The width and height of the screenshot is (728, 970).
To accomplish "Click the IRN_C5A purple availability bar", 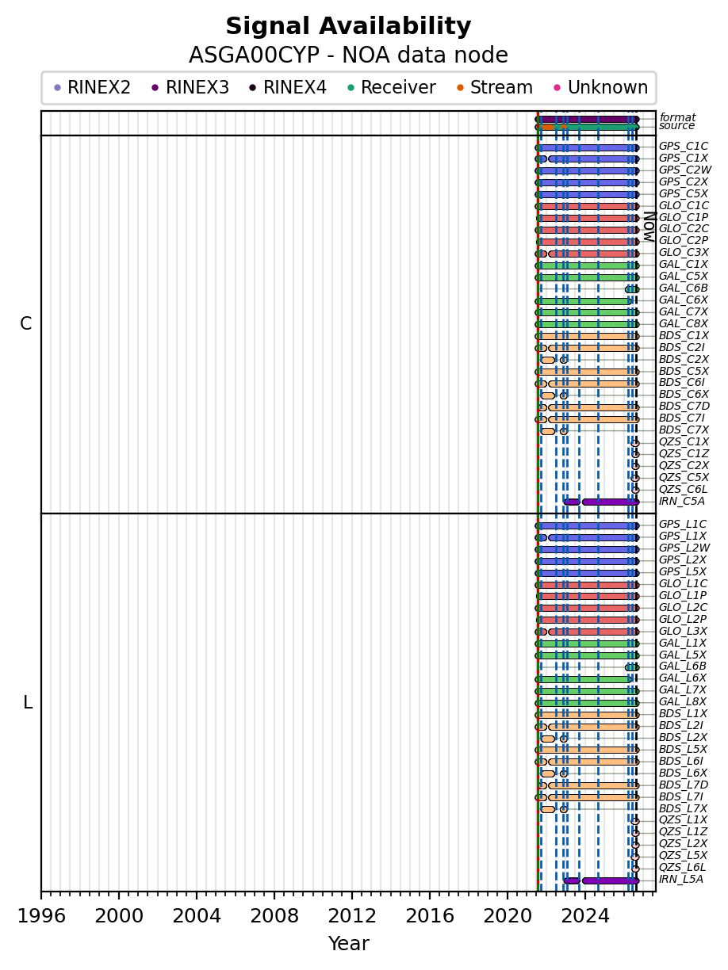I will [610, 502].
